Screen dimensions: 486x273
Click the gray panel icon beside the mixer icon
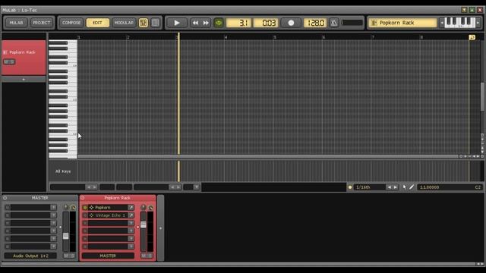(x=155, y=23)
